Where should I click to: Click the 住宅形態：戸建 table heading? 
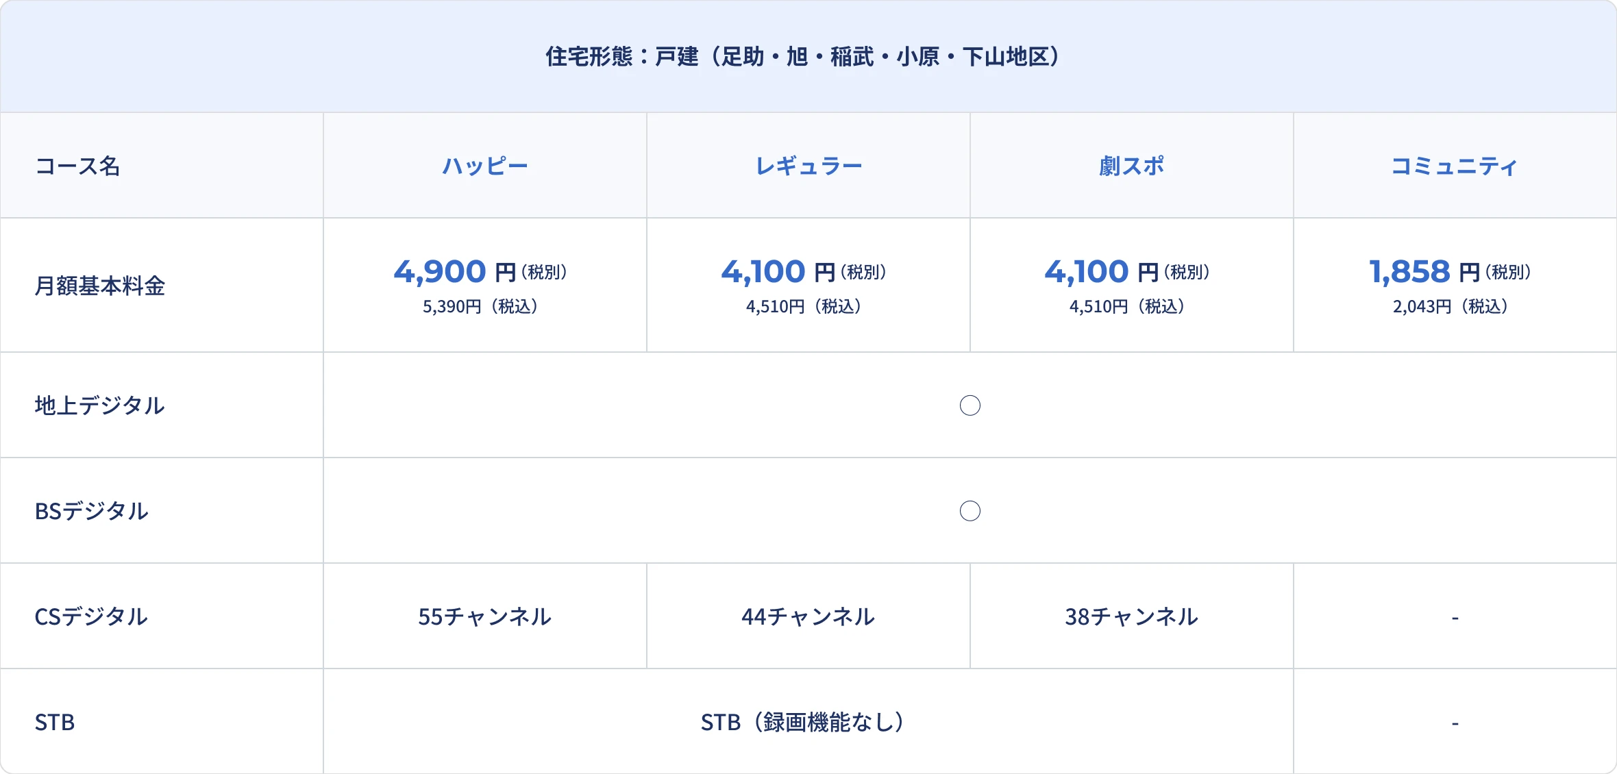[803, 57]
